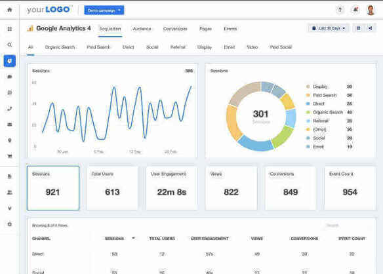383x274 pixels.
Task: Click the Sessions column sort arrow
Action: point(133,238)
